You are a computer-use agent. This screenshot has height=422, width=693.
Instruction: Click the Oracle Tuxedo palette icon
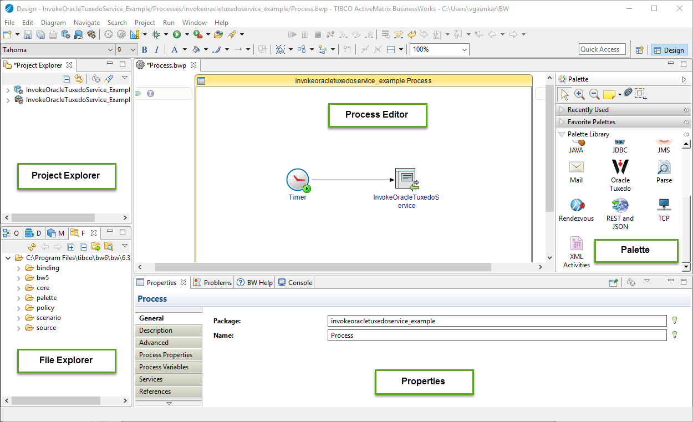tap(620, 167)
